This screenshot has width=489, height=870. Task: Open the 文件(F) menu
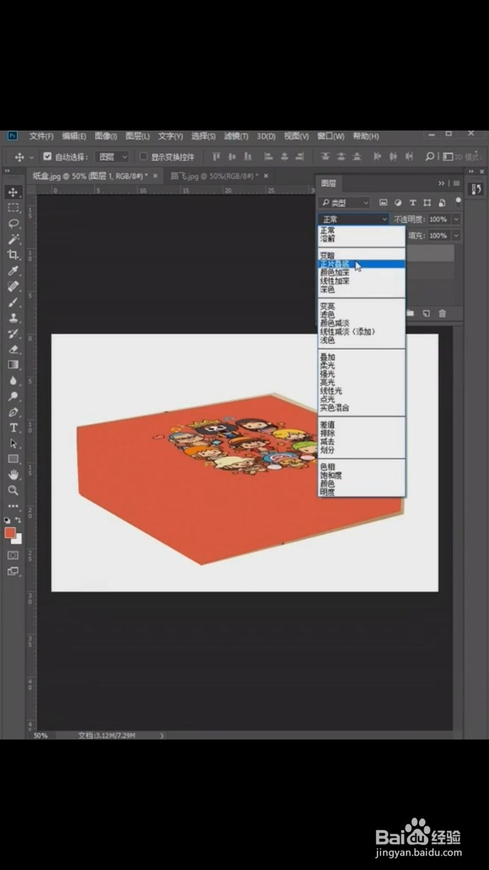(x=41, y=137)
